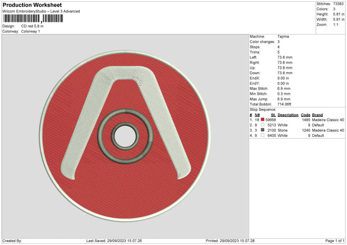The image size is (347, 245).
Task: Click the white swatch in stop row 2
Action: point(263,125)
